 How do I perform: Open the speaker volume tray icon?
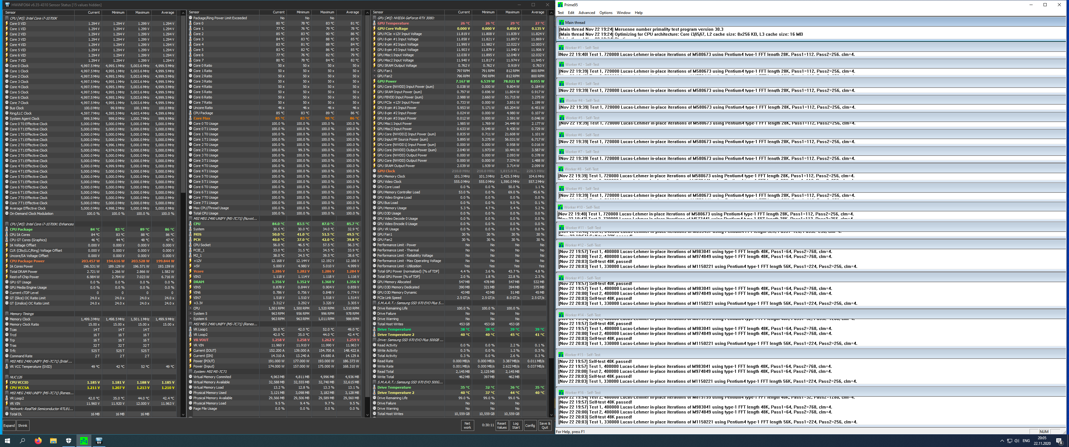pyautogui.click(x=1017, y=441)
